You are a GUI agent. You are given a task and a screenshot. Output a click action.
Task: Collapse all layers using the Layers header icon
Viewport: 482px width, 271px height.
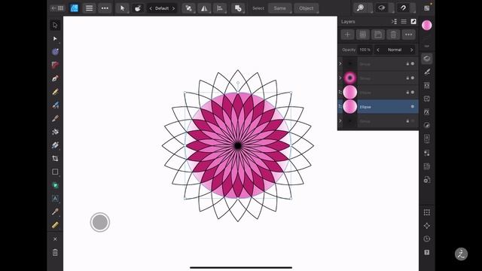(x=394, y=22)
